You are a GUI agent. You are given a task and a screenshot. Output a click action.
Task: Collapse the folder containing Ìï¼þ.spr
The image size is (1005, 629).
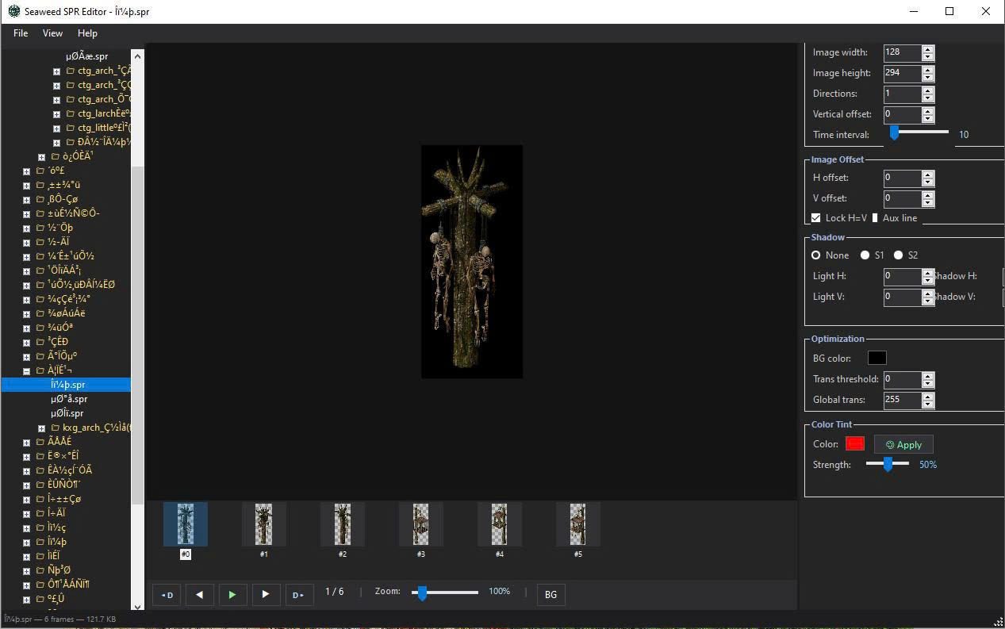(x=26, y=370)
